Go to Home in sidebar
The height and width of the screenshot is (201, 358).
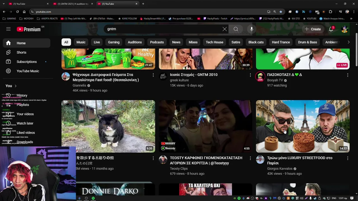click(x=27, y=43)
